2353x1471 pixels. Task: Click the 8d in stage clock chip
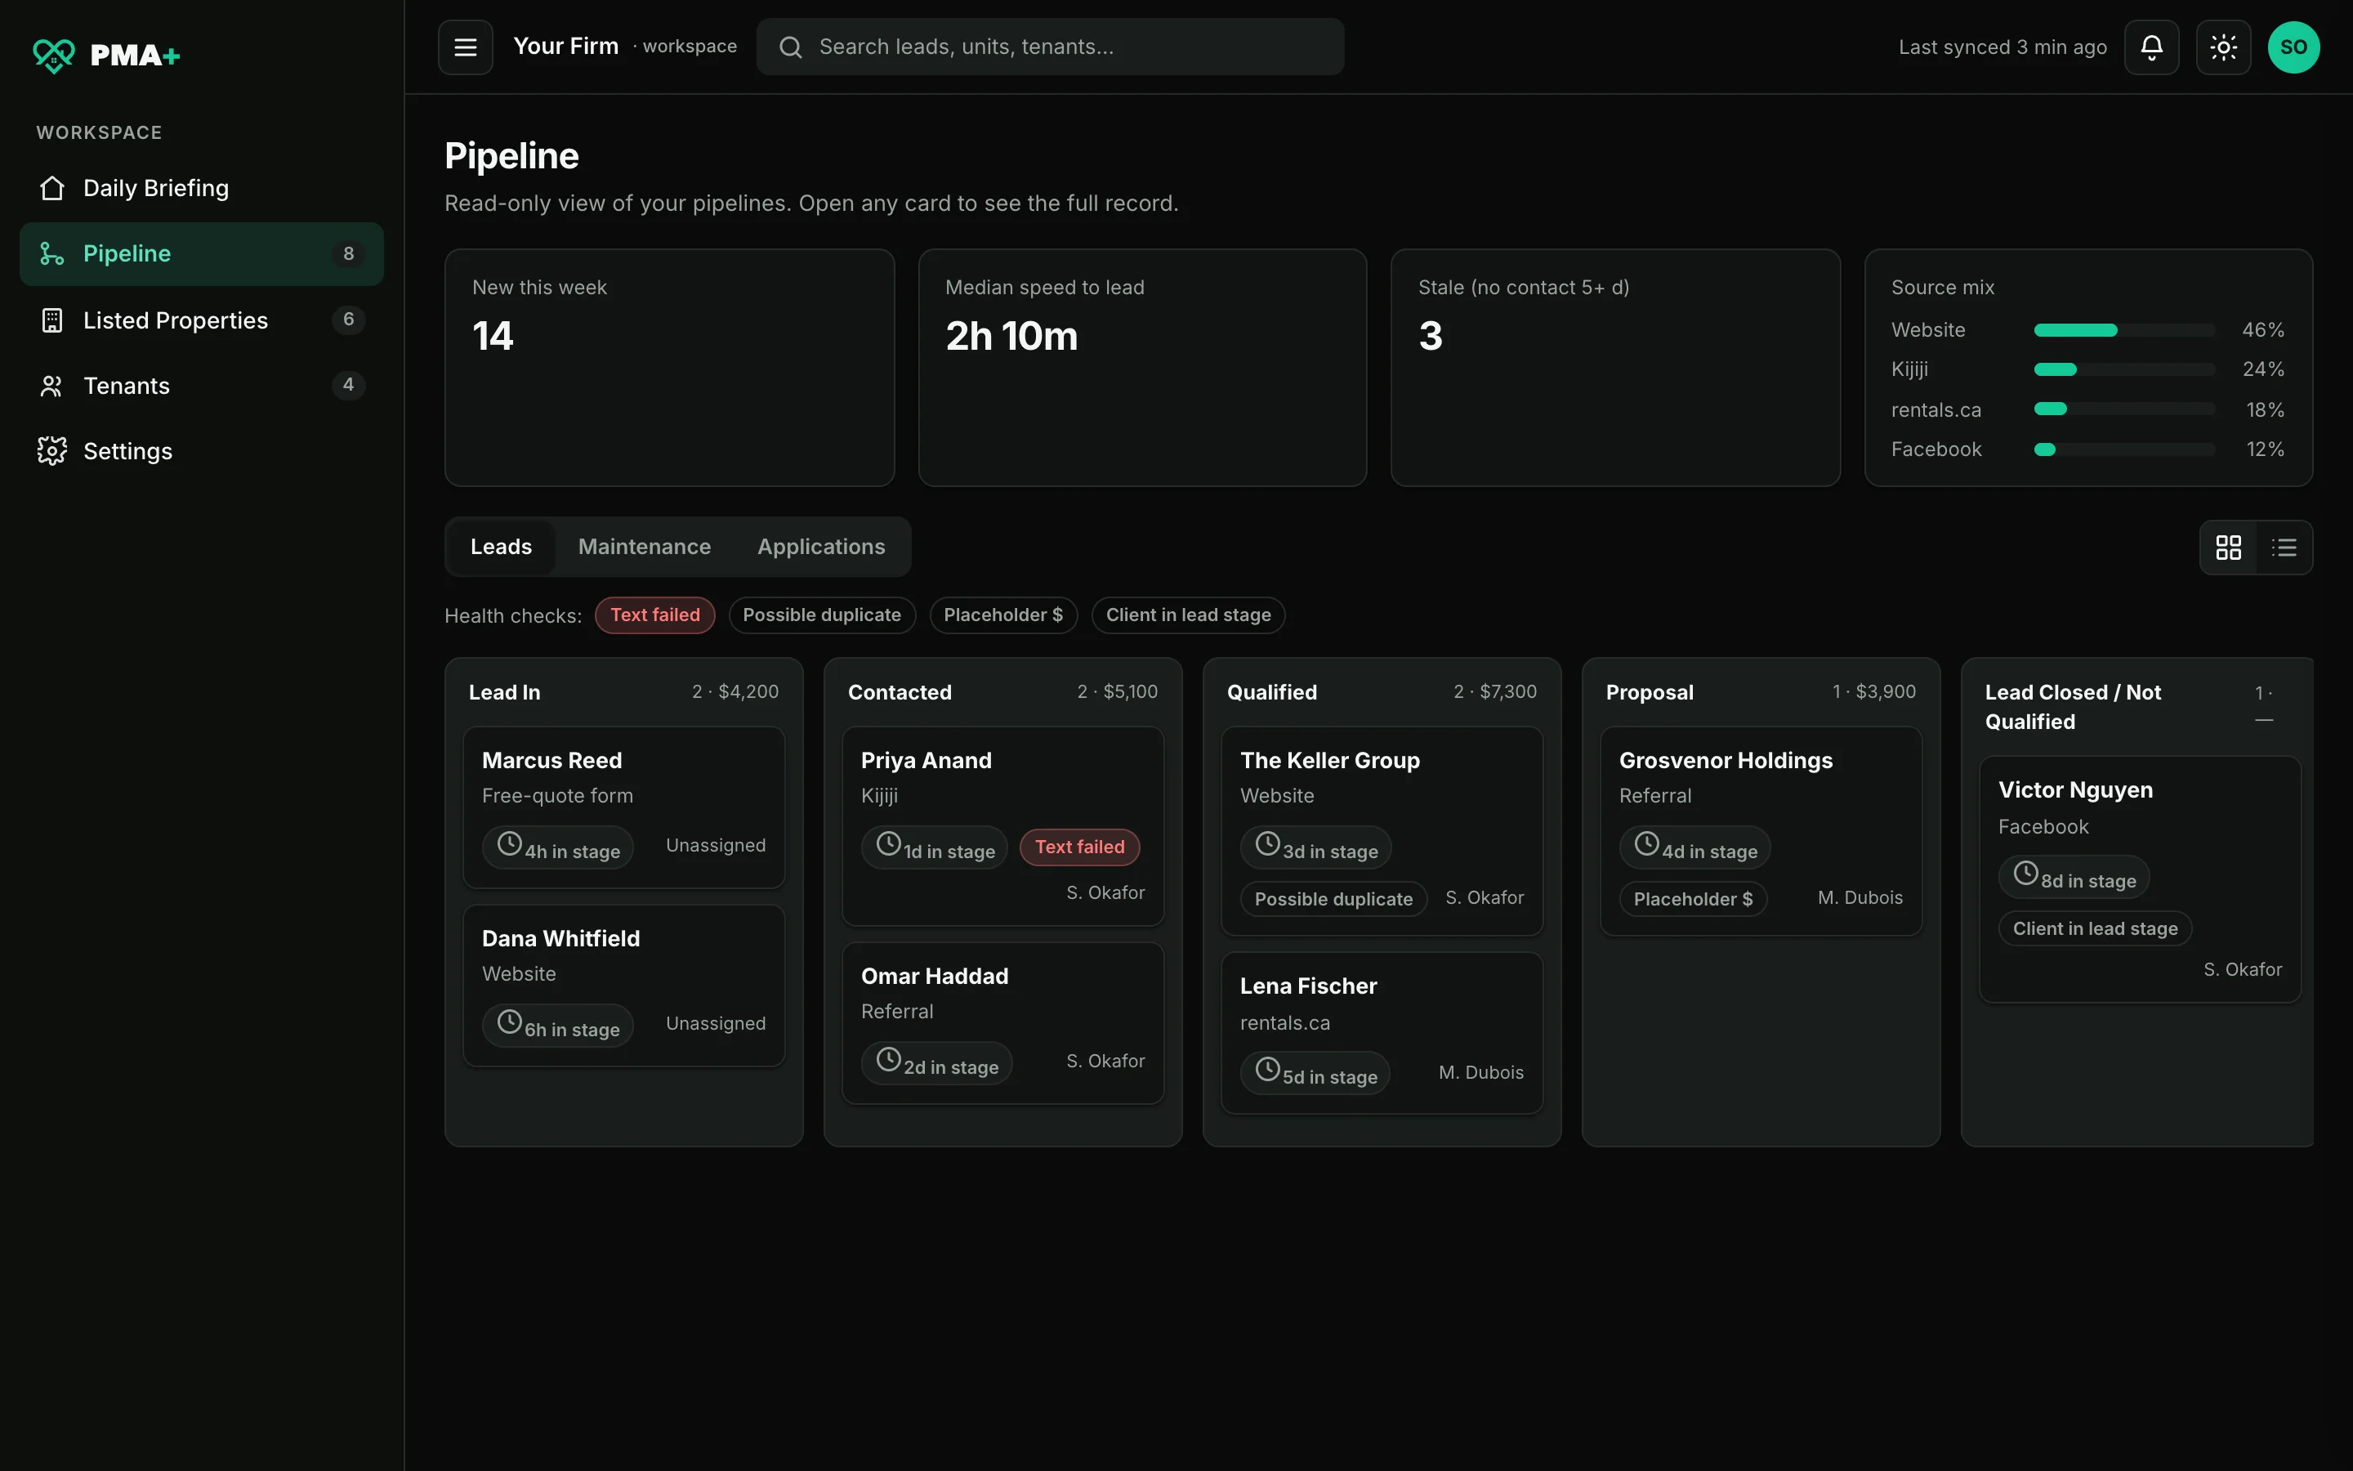2074,877
